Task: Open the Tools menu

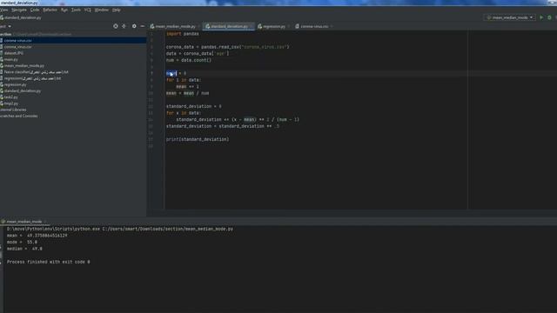Action: click(76, 10)
